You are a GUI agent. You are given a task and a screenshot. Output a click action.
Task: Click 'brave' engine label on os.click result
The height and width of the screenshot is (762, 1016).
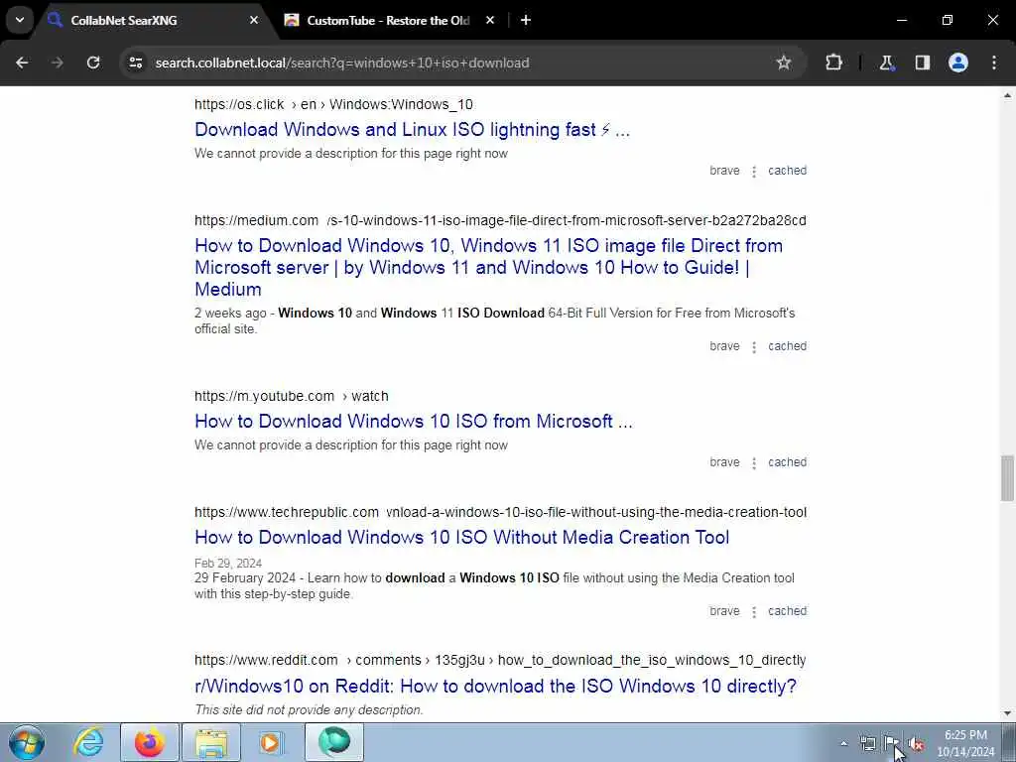click(724, 171)
